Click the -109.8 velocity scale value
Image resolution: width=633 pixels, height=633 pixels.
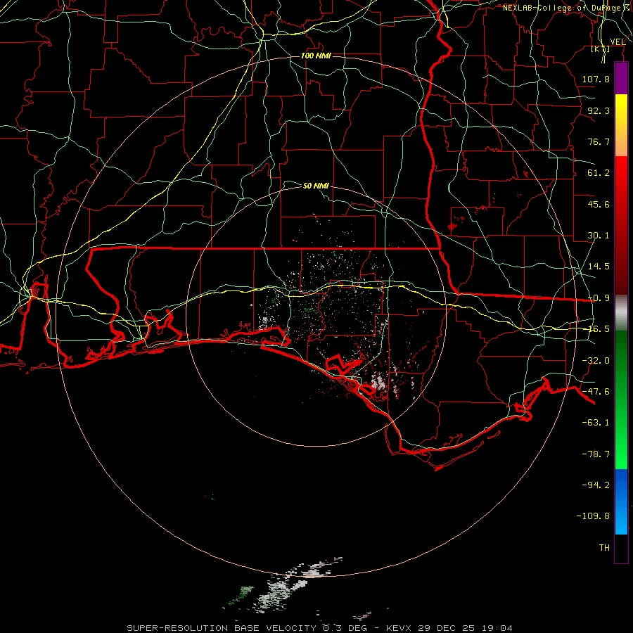click(593, 516)
